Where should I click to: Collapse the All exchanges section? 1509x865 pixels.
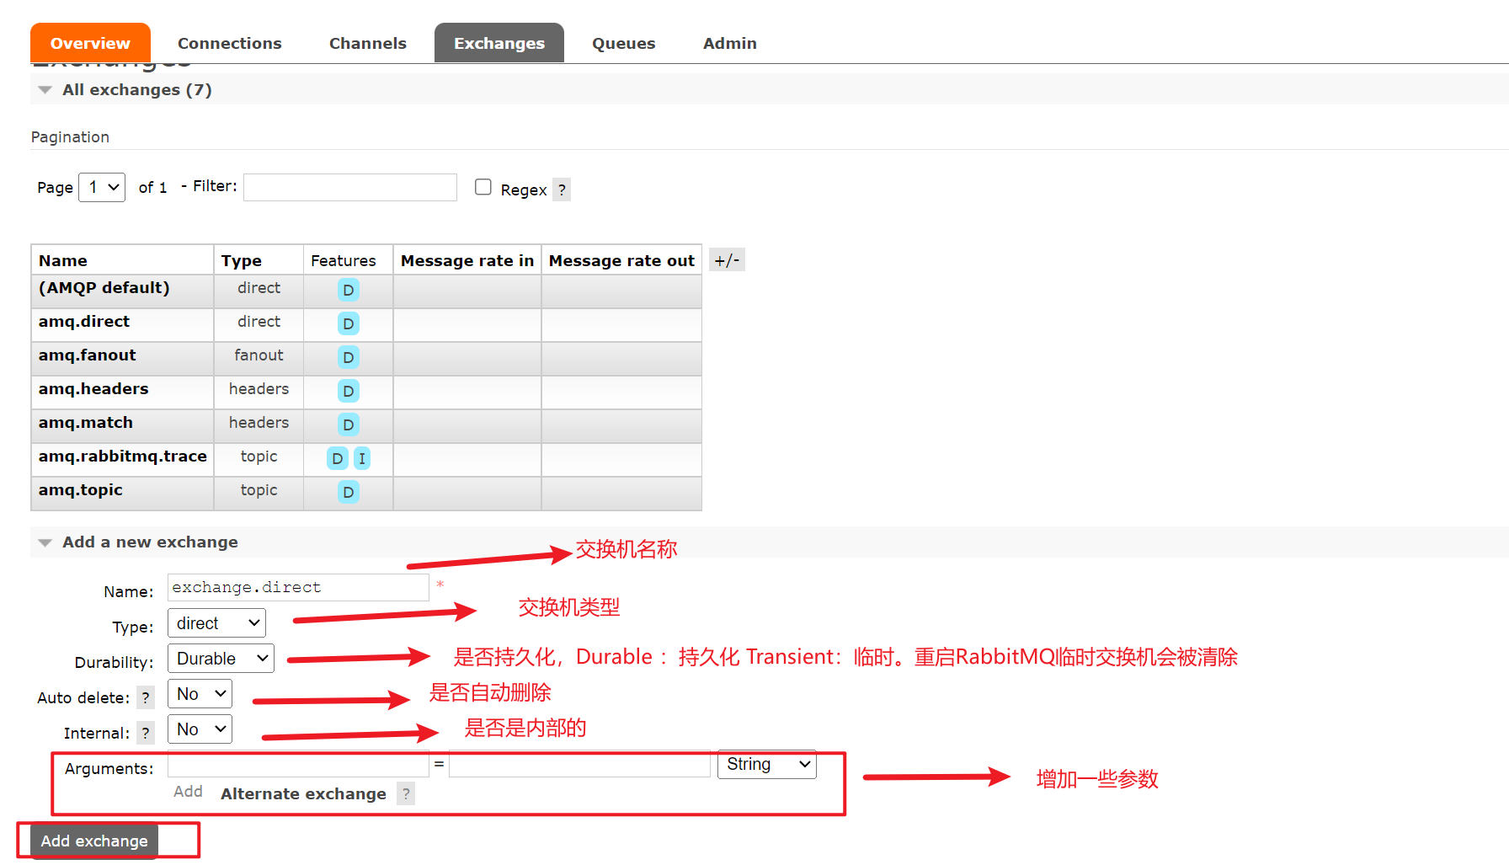(x=136, y=89)
